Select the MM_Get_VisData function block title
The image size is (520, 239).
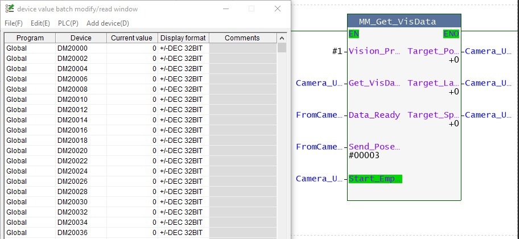pyautogui.click(x=404, y=22)
